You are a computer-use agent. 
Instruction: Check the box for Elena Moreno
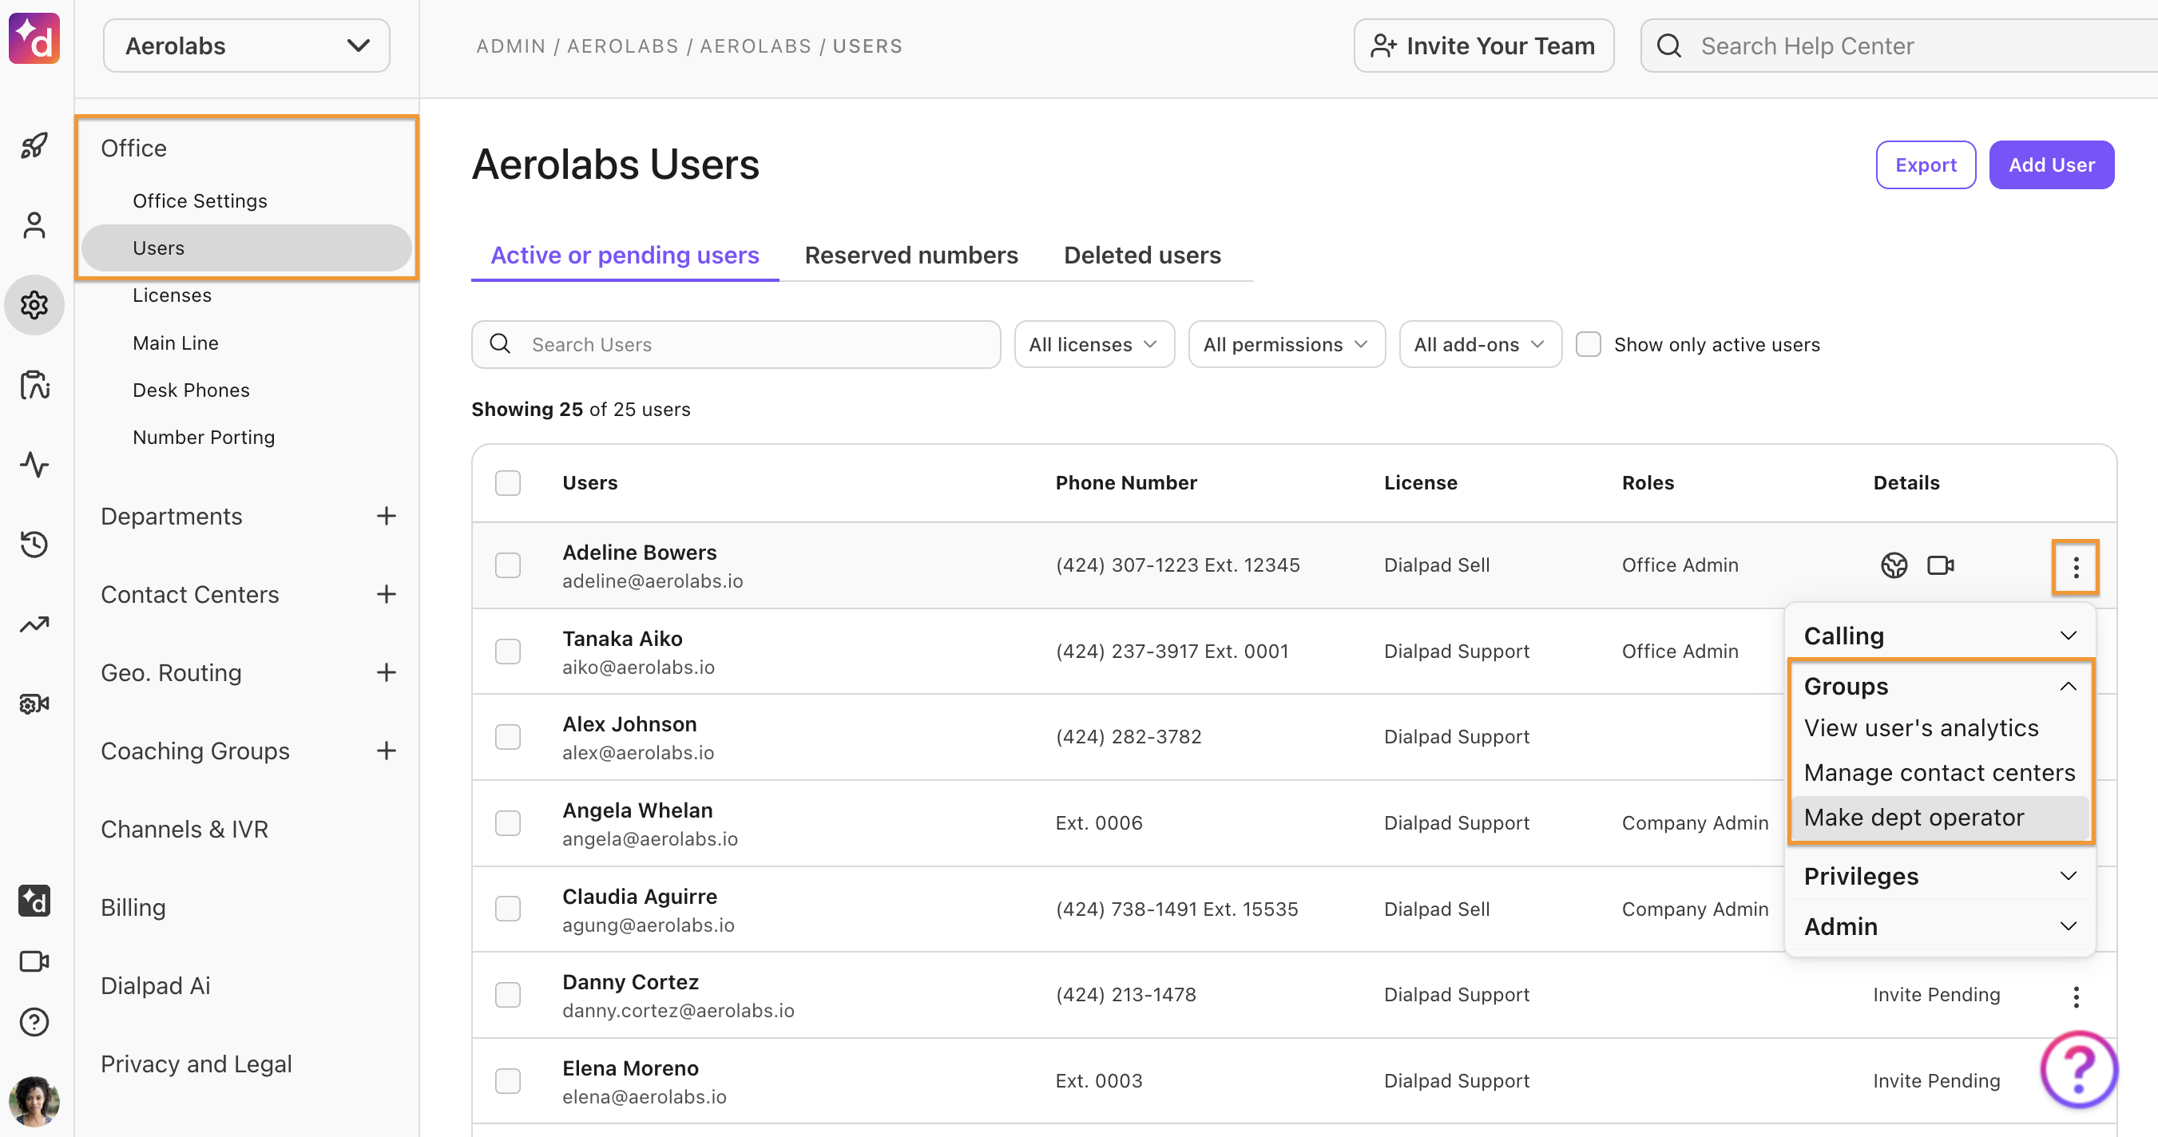pyautogui.click(x=508, y=1081)
